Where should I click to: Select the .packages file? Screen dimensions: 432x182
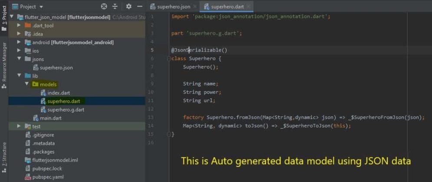click(x=43, y=152)
